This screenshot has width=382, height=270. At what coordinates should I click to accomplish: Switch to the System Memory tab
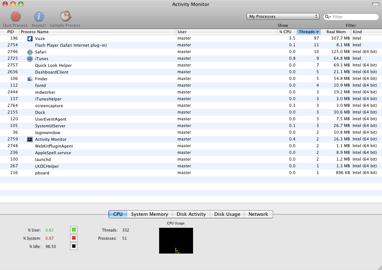click(x=149, y=214)
